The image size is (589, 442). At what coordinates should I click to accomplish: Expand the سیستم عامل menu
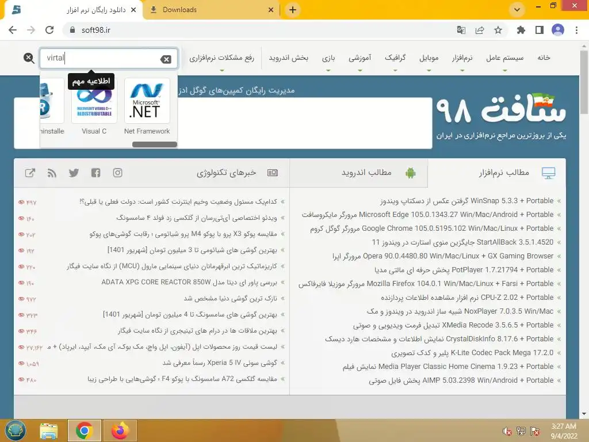pyautogui.click(x=505, y=58)
